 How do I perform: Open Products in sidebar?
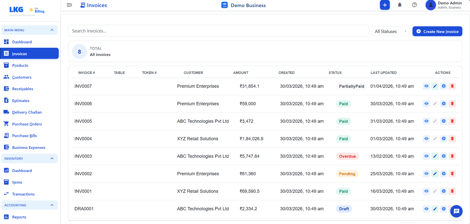[x=29, y=65]
